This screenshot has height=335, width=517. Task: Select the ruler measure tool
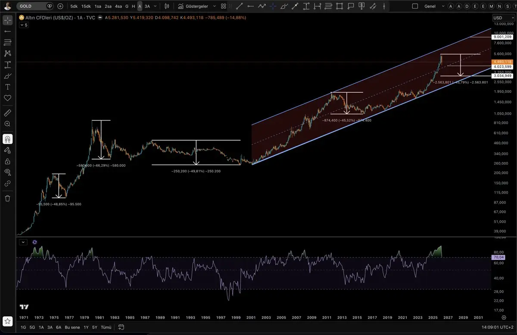coord(7,113)
